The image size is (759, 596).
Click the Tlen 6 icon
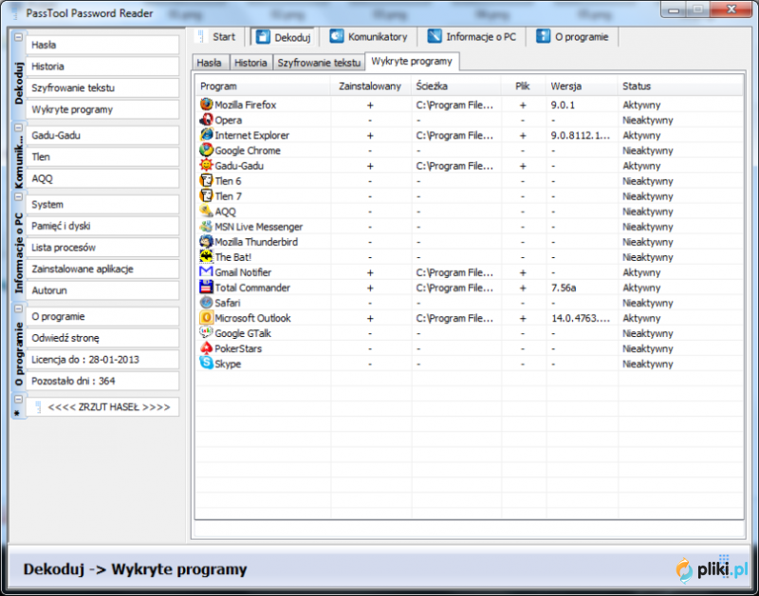tap(206, 180)
